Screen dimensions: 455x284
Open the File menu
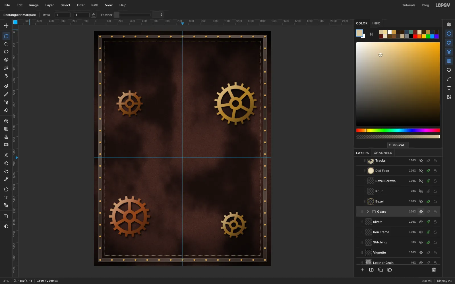click(x=7, y=5)
